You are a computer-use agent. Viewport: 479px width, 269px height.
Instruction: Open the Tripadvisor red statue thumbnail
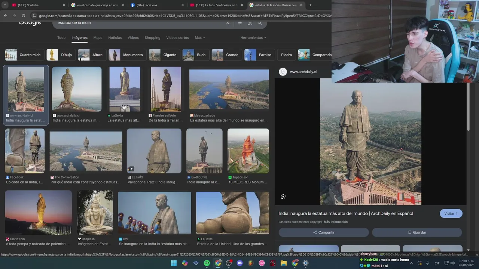coord(248,151)
